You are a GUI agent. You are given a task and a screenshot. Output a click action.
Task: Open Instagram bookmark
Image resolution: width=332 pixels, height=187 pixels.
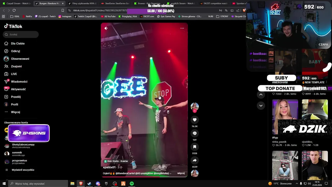[65, 16]
